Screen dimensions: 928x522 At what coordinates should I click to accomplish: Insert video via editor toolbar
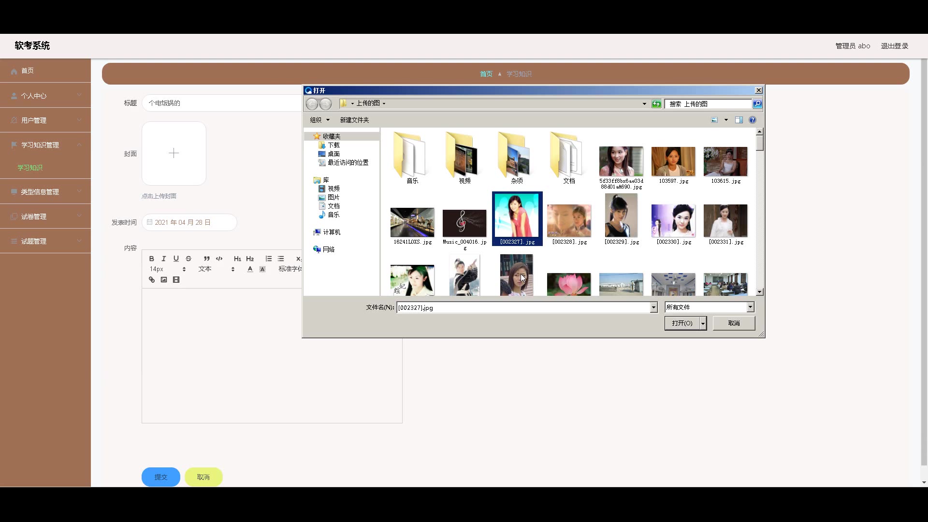click(x=176, y=280)
